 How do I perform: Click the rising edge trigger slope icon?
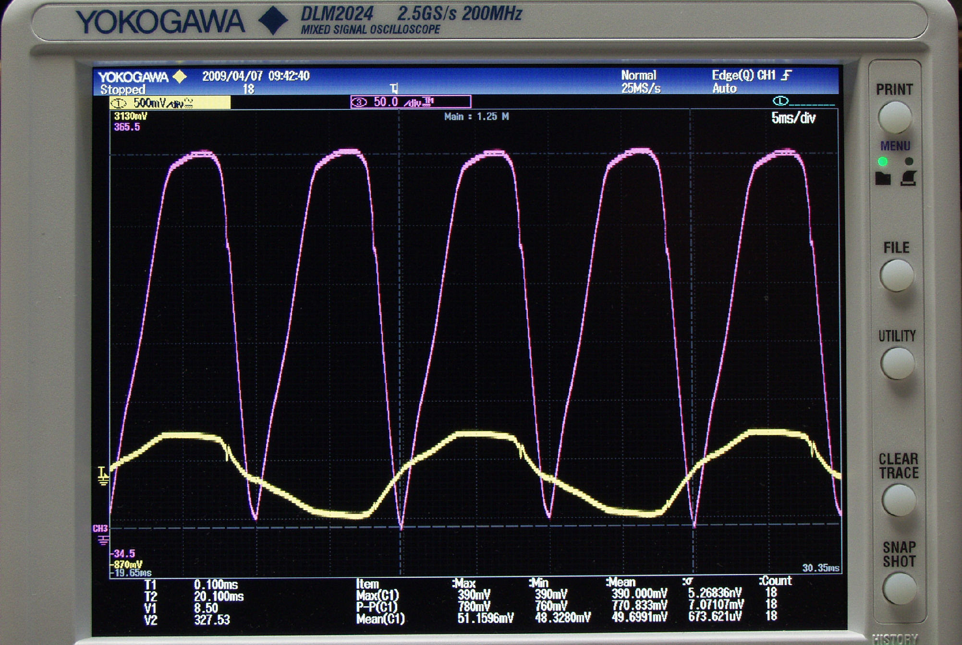point(786,75)
